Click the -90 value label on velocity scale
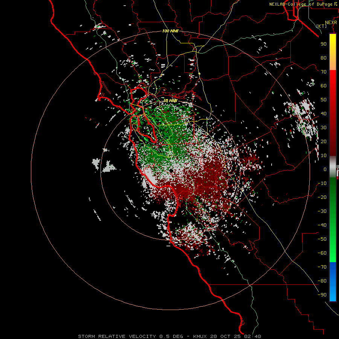The width and height of the screenshot is (339, 339). click(322, 295)
